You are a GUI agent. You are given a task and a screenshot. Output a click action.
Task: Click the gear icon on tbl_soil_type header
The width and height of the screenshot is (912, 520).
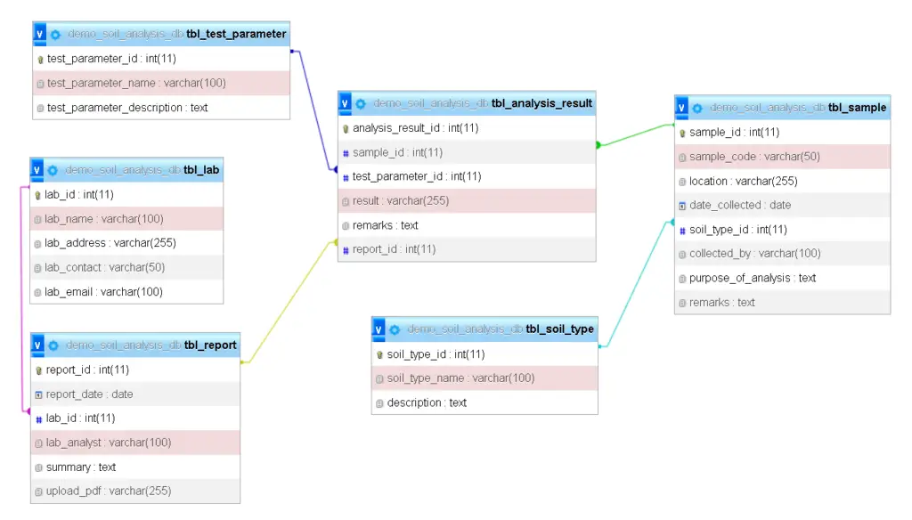(x=392, y=328)
